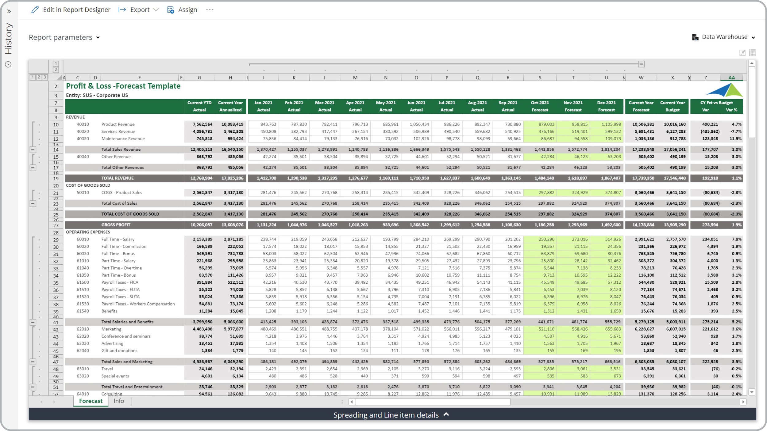This screenshot has width=767, height=431.
Task: Click the Export arrow icon
Action: [122, 10]
